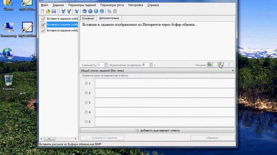Screen dimensions: 277x155
Task: Add a new task via the green-plus list icon
Action: 63,12
